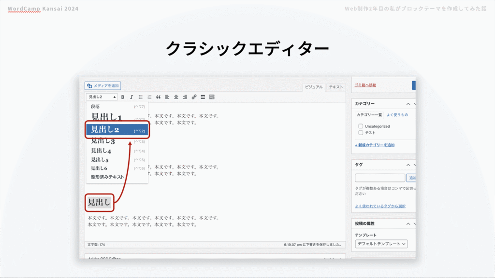
Task: Click the メディアを追加 button
Action: tap(103, 86)
